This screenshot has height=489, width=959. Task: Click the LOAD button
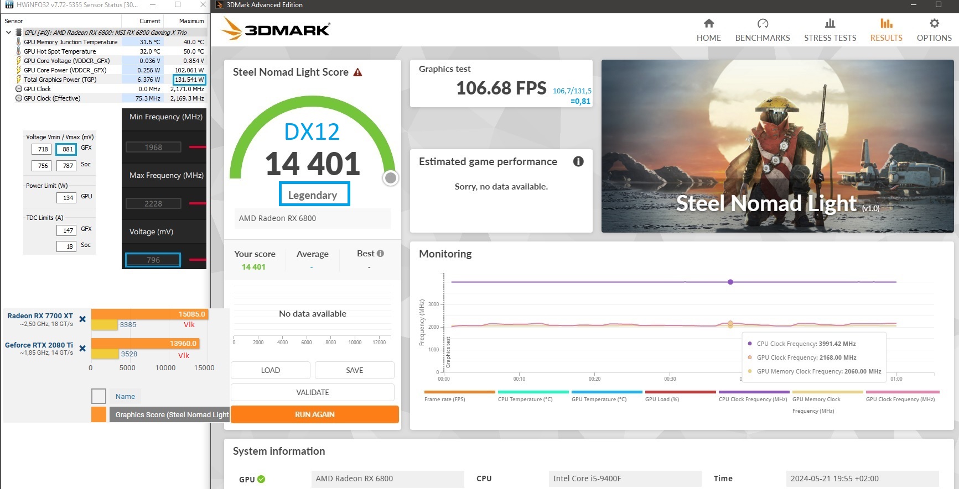[x=271, y=370]
